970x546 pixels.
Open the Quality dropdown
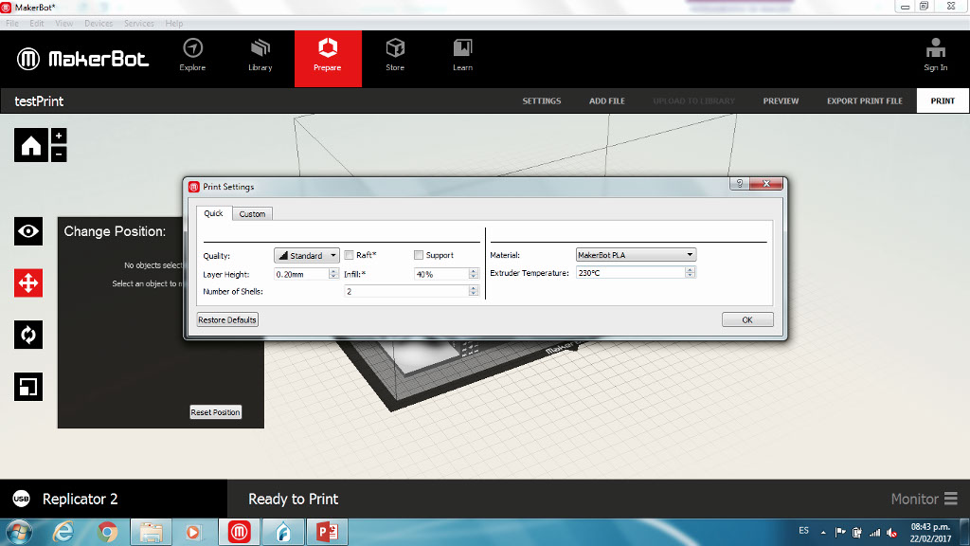[307, 255]
